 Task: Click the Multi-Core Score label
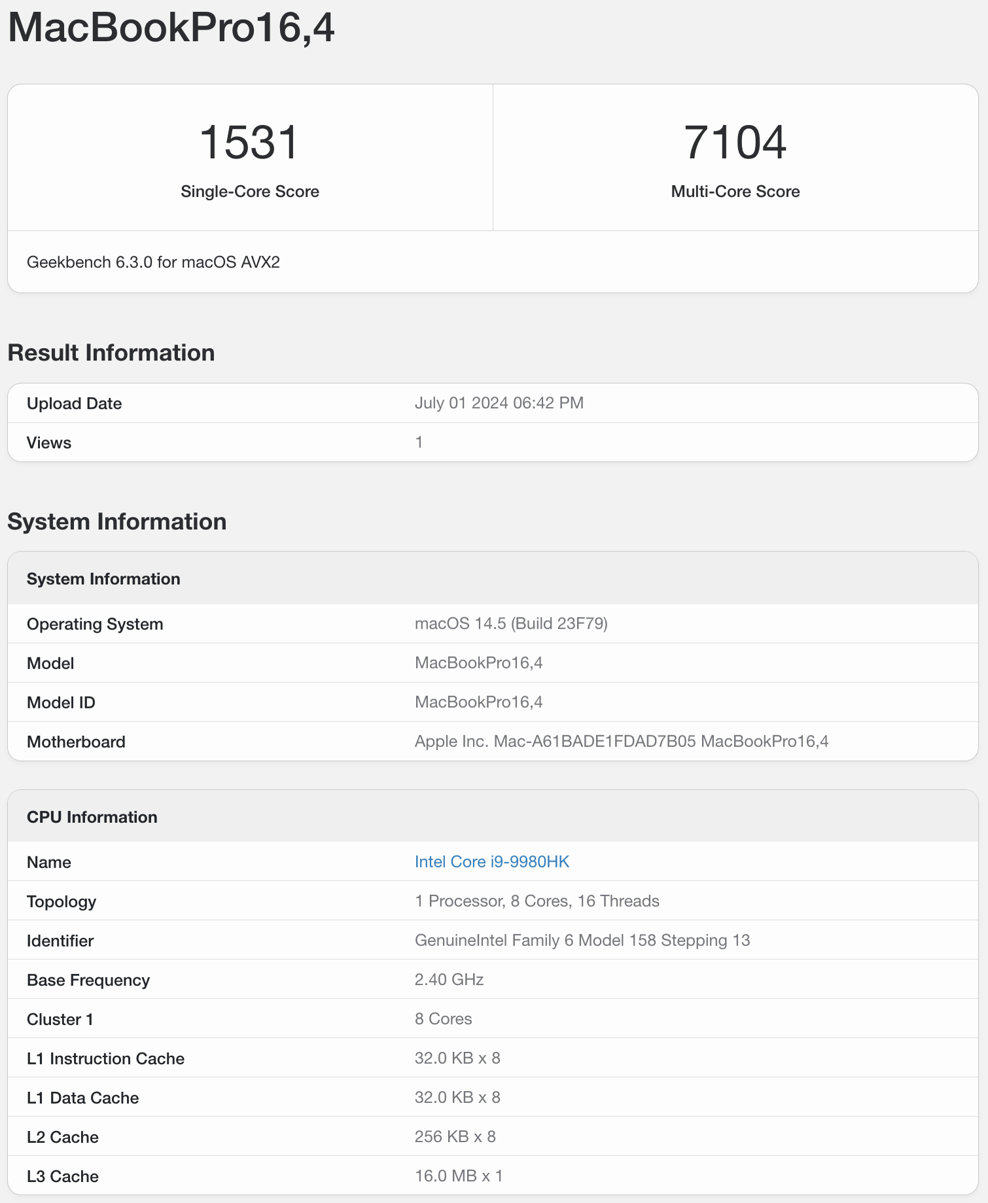coord(735,192)
